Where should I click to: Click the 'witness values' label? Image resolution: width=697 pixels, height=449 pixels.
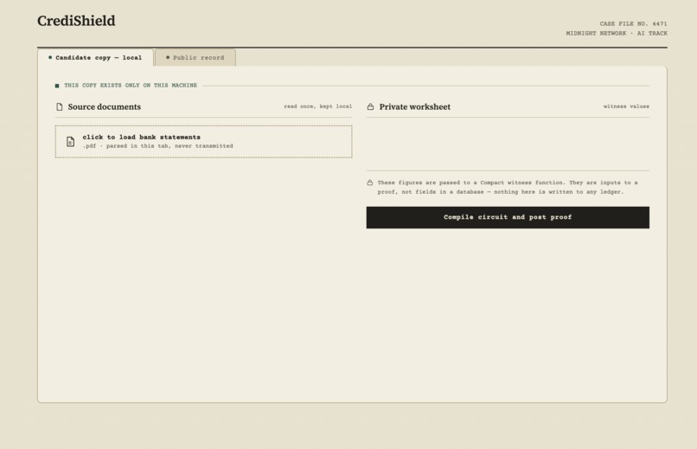[626, 106]
